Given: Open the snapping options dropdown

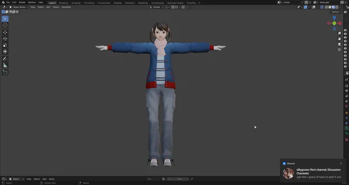Looking at the screenshot, I should point(178,7).
